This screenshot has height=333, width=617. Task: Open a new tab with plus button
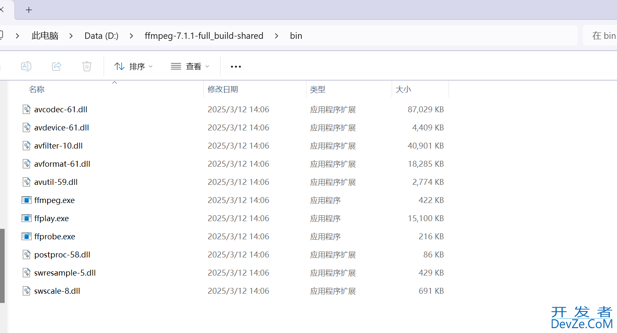29,10
